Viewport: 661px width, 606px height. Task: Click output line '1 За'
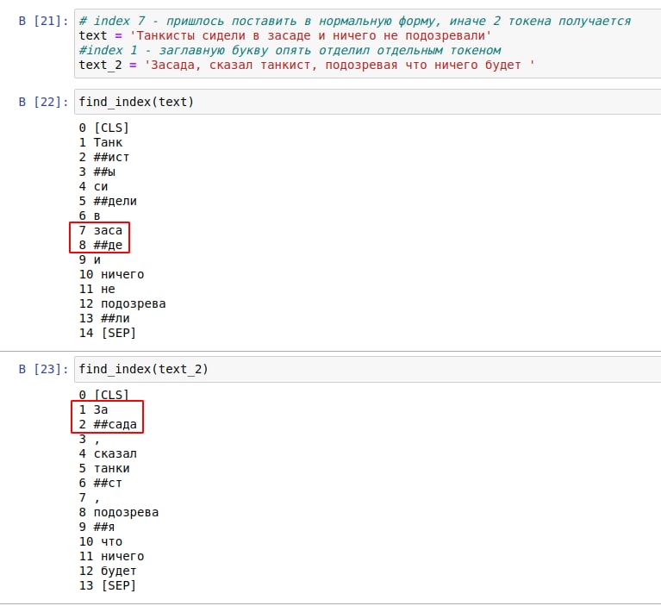point(94,410)
